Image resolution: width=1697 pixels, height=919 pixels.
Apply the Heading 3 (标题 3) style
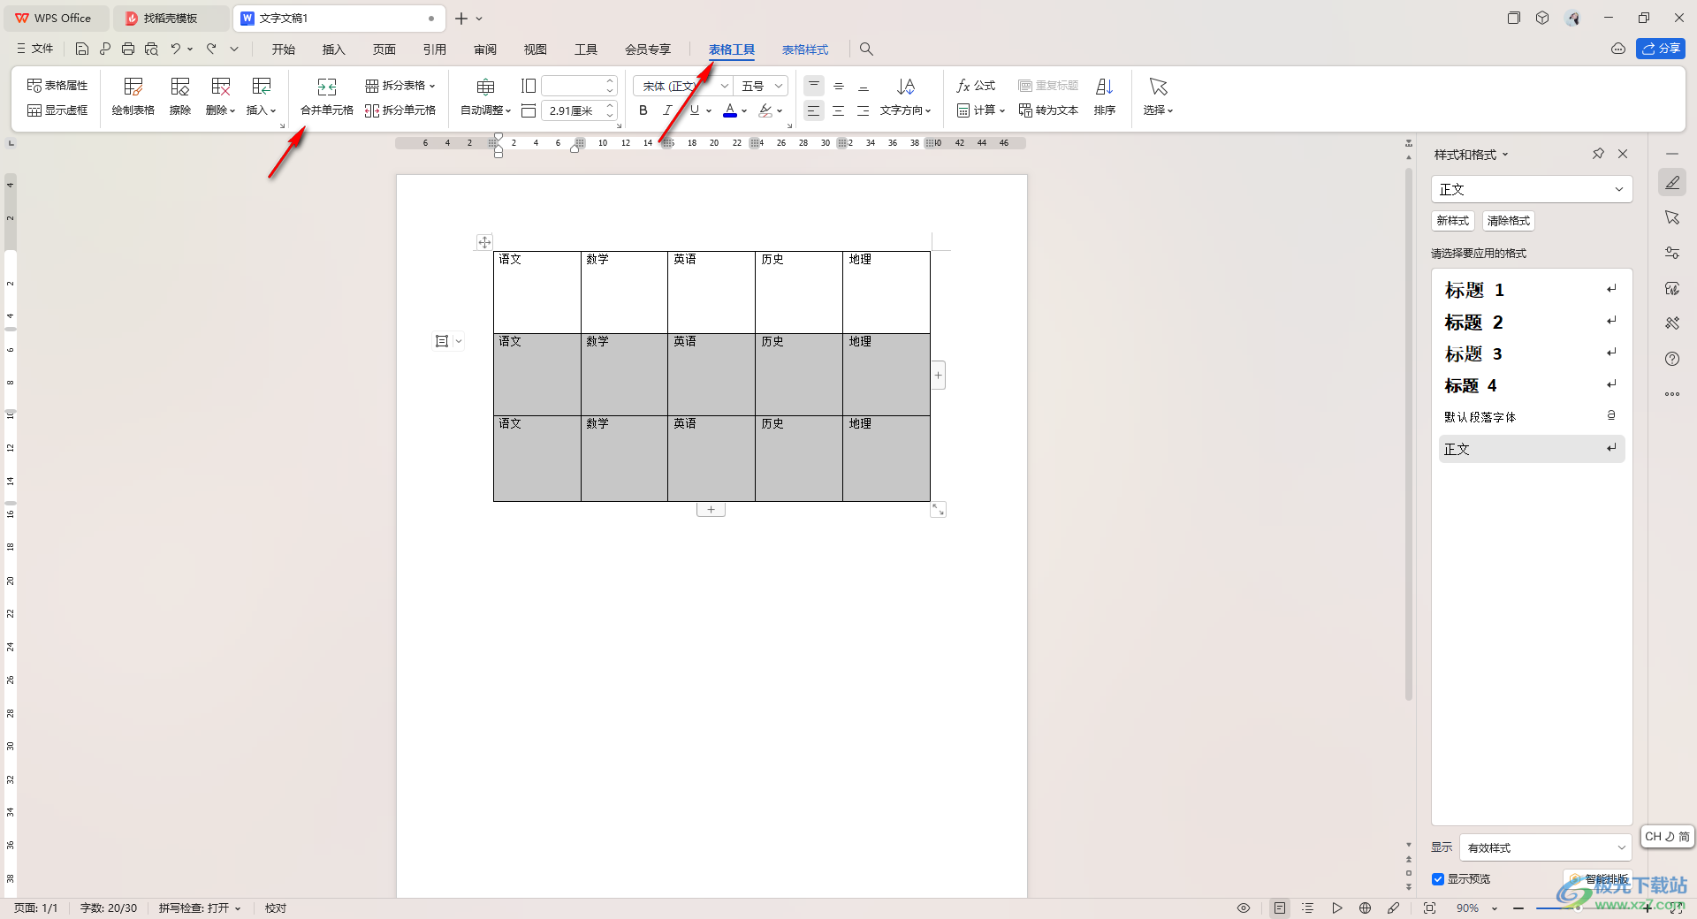pos(1532,353)
